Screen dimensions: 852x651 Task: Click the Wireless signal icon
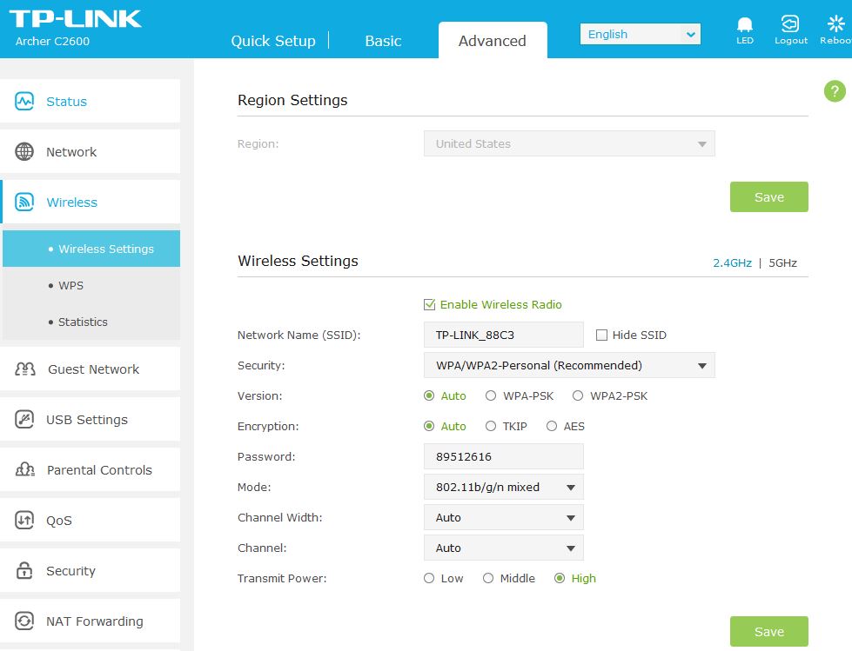point(23,202)
